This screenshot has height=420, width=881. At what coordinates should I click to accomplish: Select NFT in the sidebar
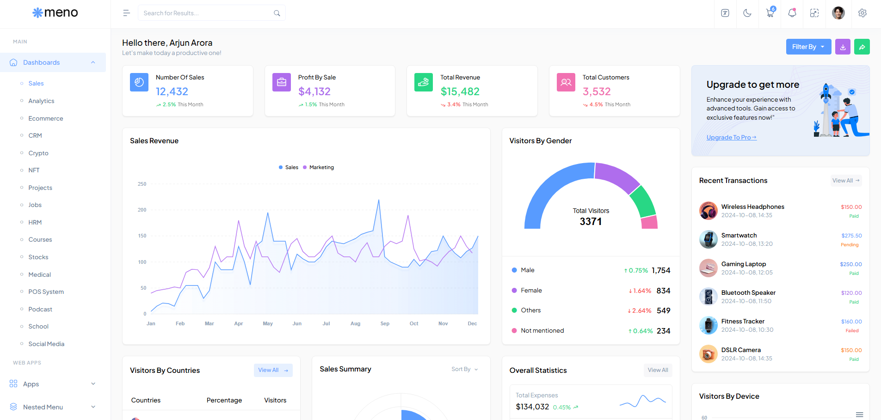tap(34, 170)
